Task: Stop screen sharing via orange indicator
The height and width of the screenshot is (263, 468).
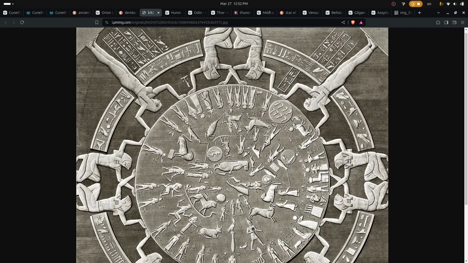Action: [416, 4]
